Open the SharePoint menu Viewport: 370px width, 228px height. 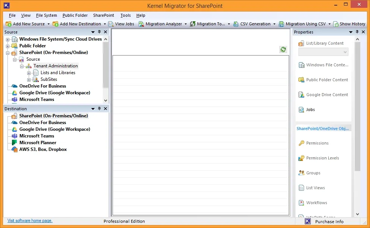pyautogui.click(x=104, y=15)
